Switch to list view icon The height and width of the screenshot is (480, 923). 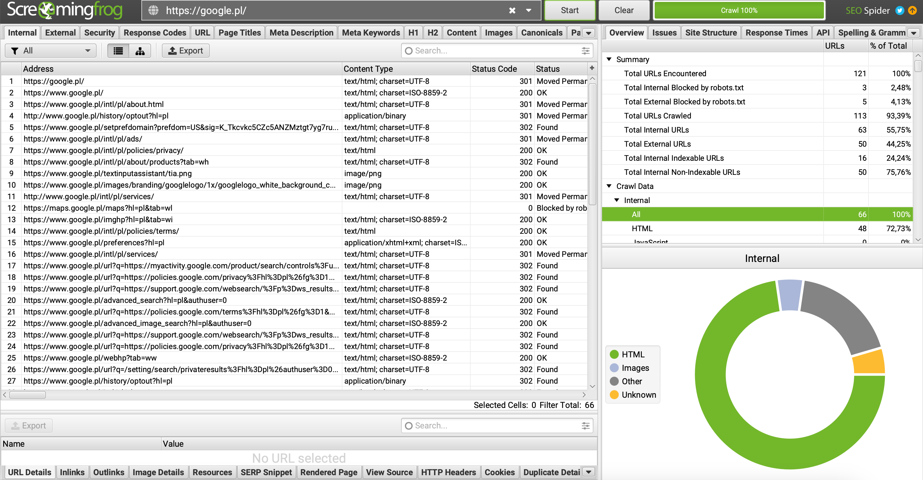point(118,51)
